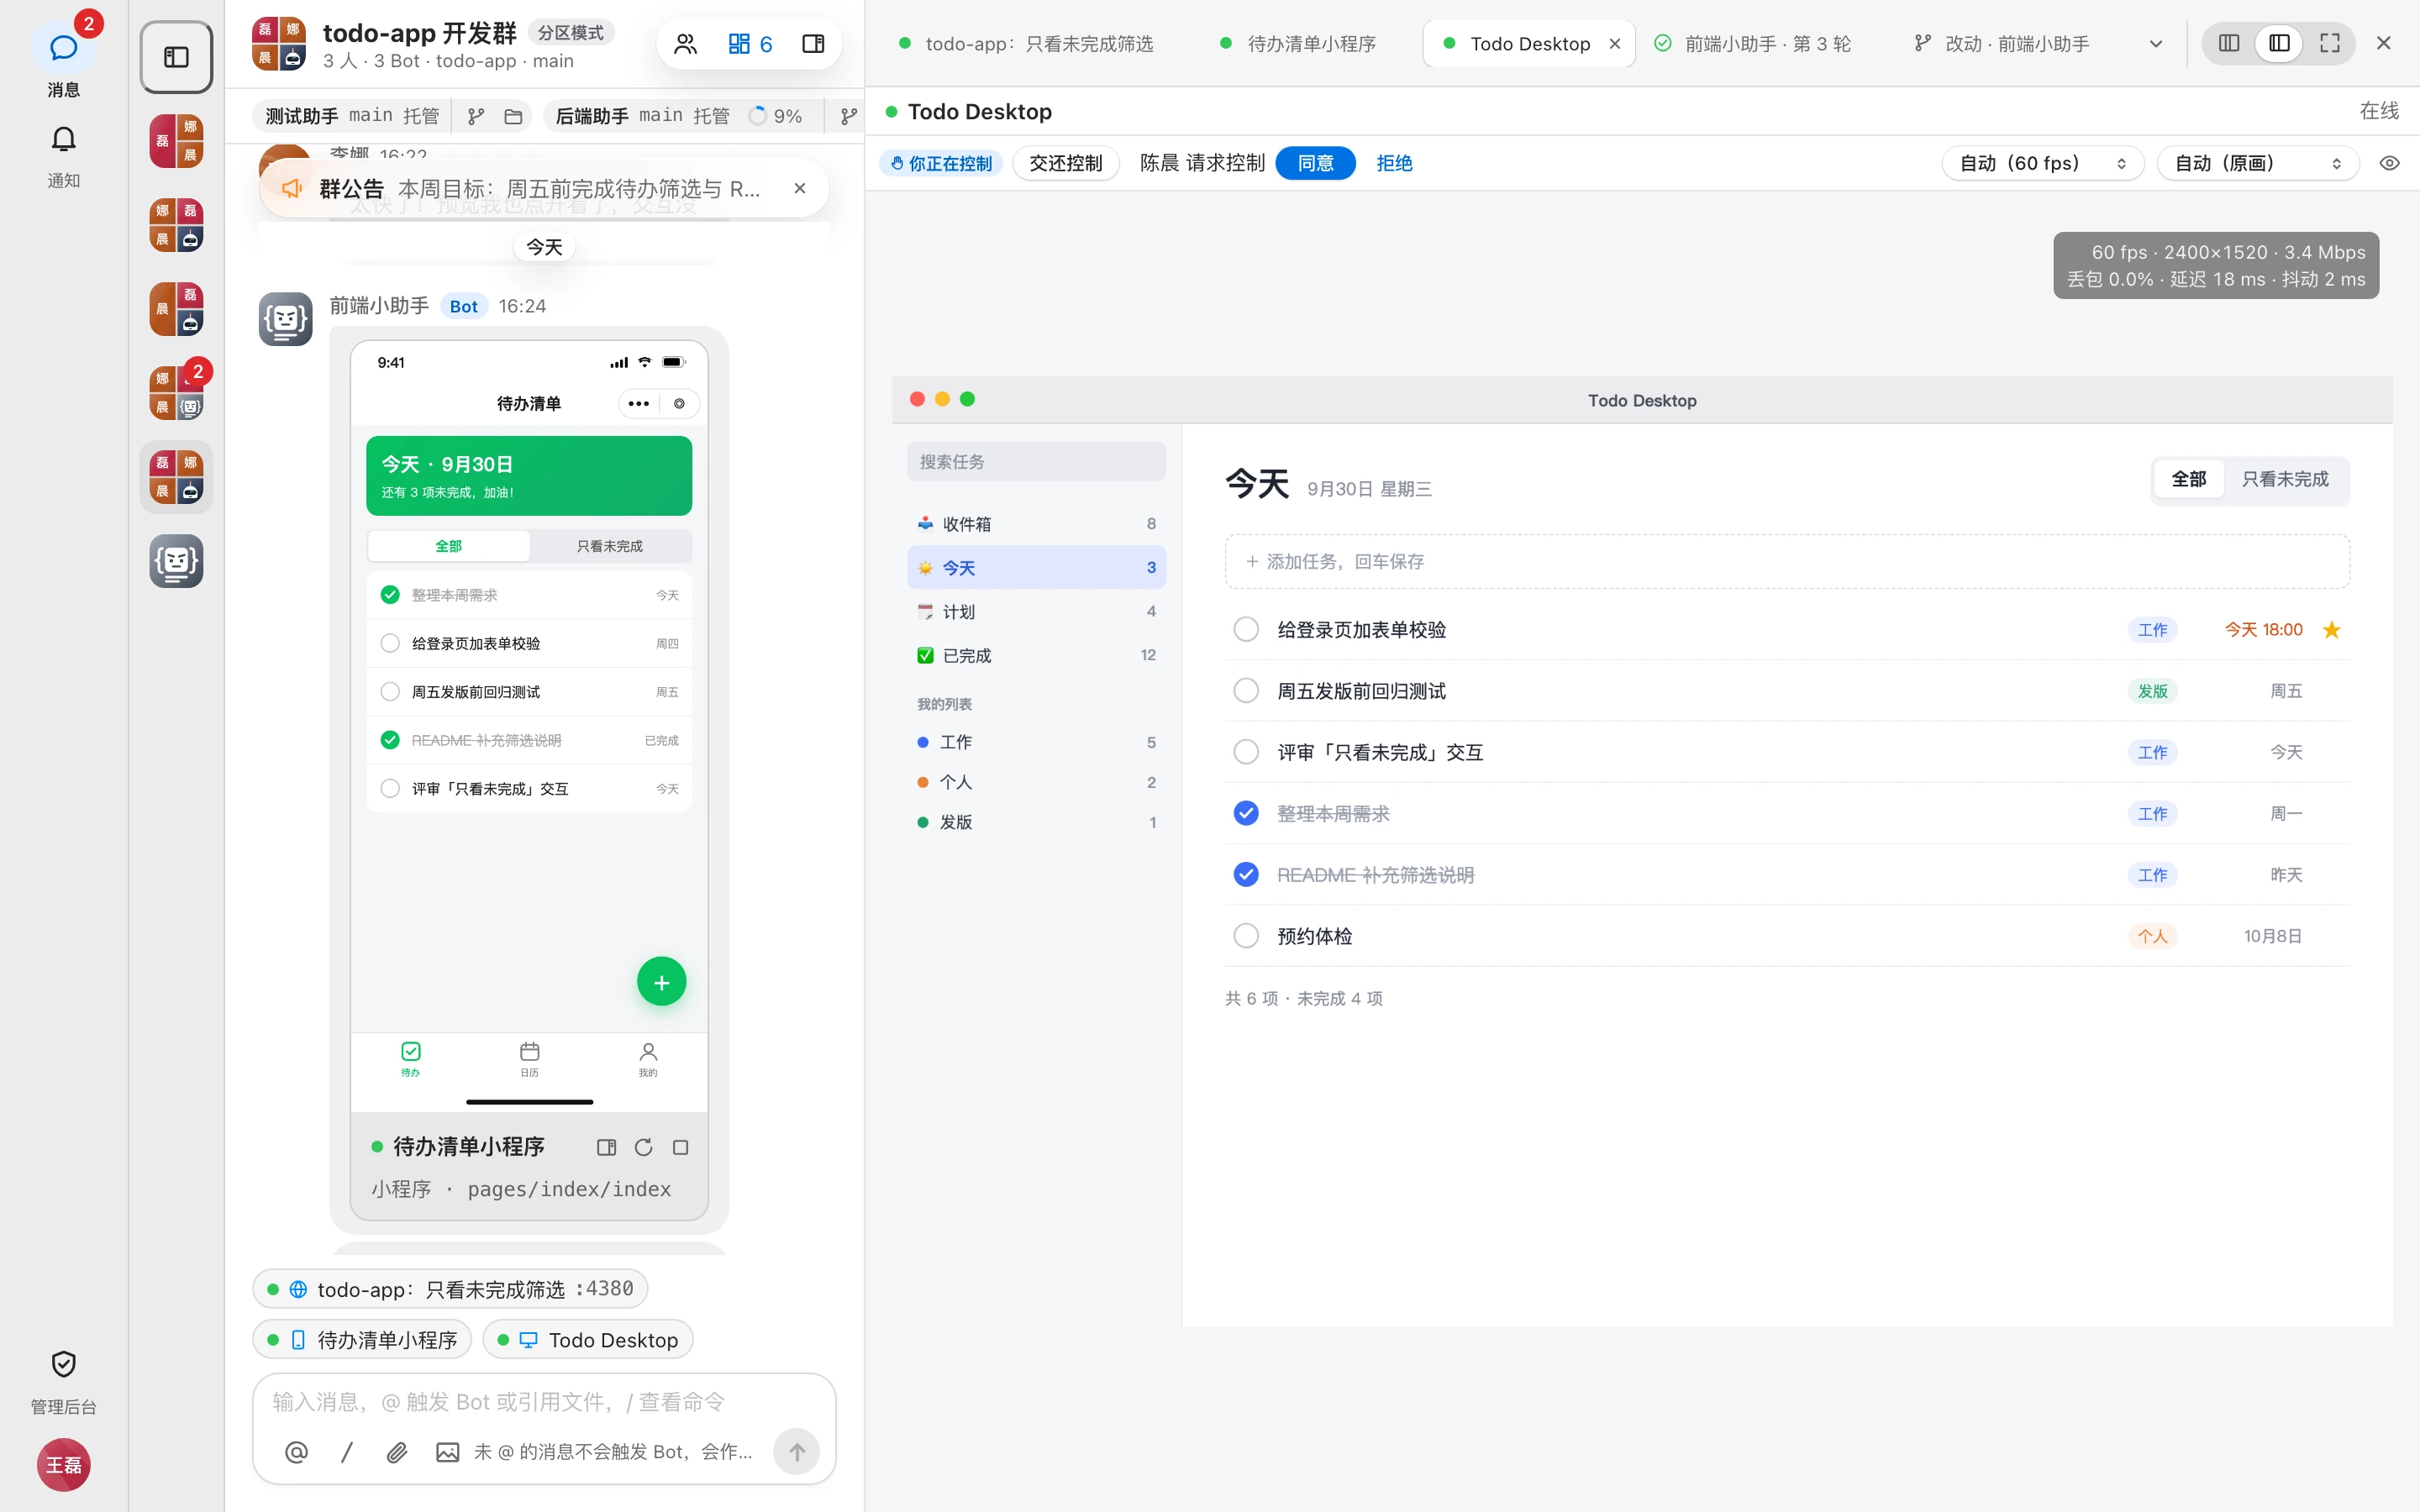Toggle the eye visibility icon in stream toolbar

[x=2389, y=163]
